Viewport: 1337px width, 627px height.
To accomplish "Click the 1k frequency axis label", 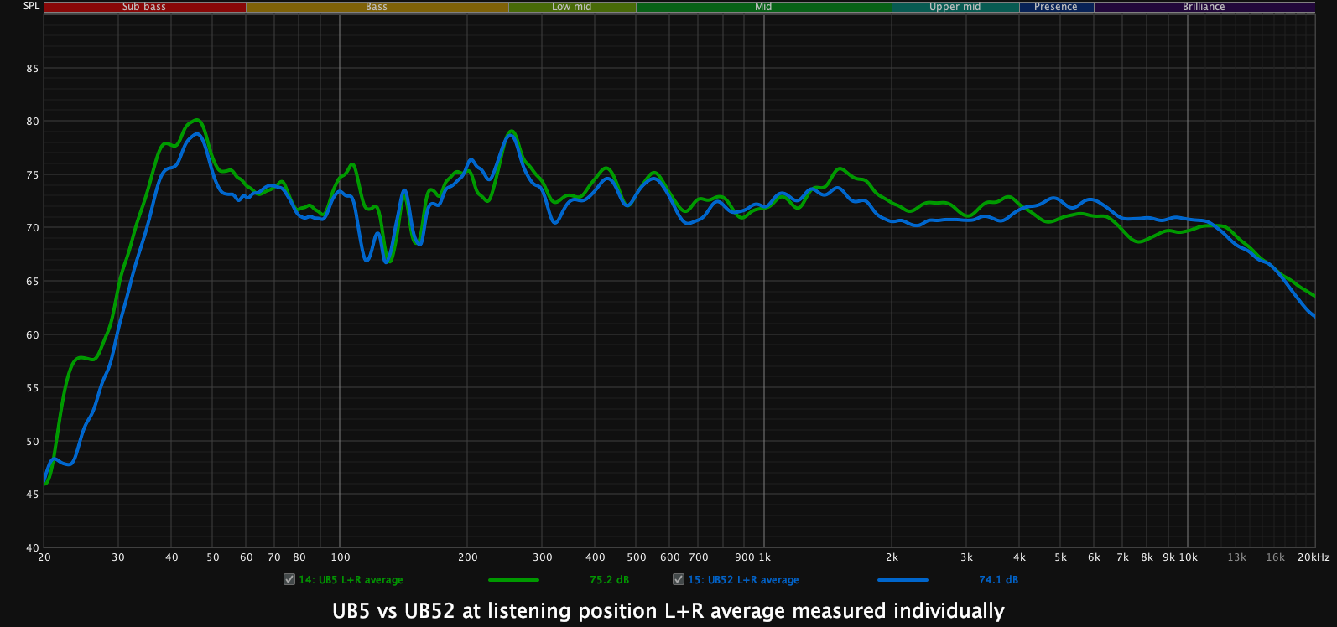I will coord(764,557).
